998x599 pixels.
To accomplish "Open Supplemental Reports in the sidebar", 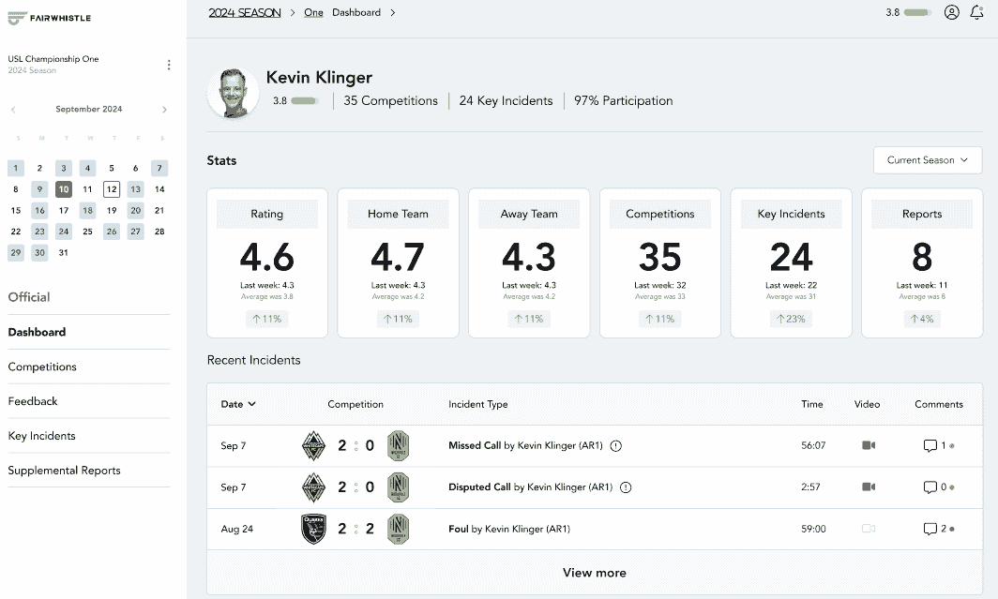I will (64, 470).
